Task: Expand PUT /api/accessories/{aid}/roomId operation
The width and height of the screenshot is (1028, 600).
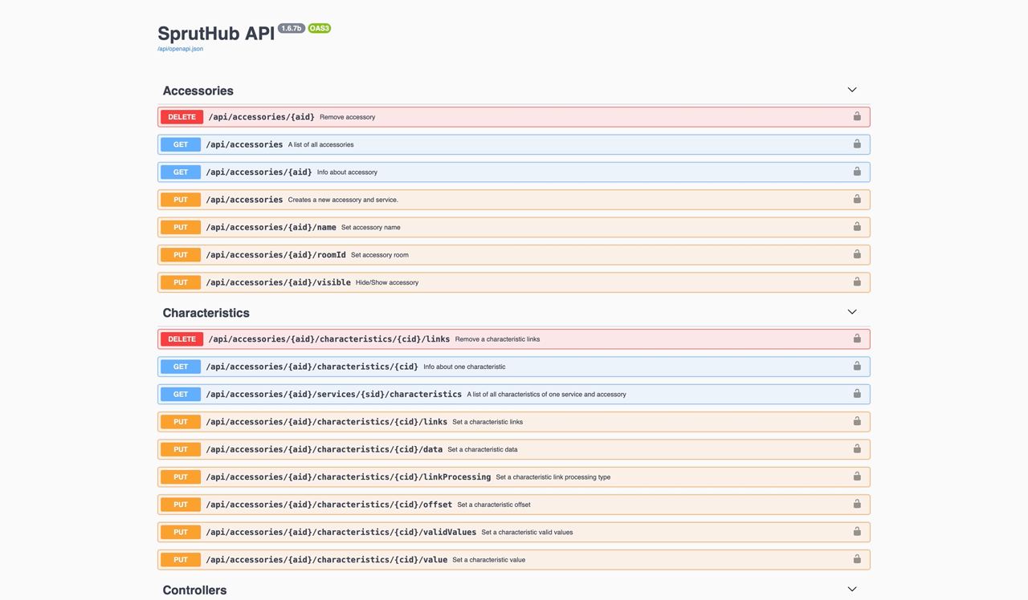Action: (x=514, y=254)
